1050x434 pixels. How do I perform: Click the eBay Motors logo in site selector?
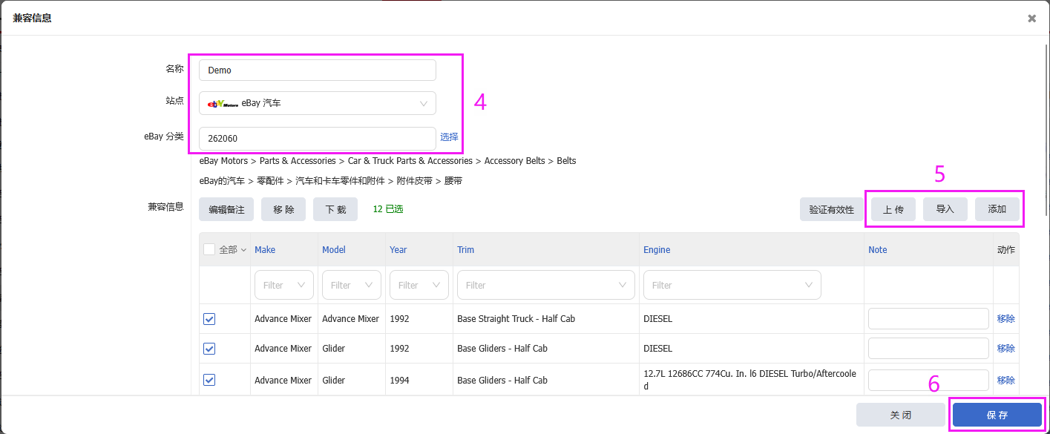223,104
